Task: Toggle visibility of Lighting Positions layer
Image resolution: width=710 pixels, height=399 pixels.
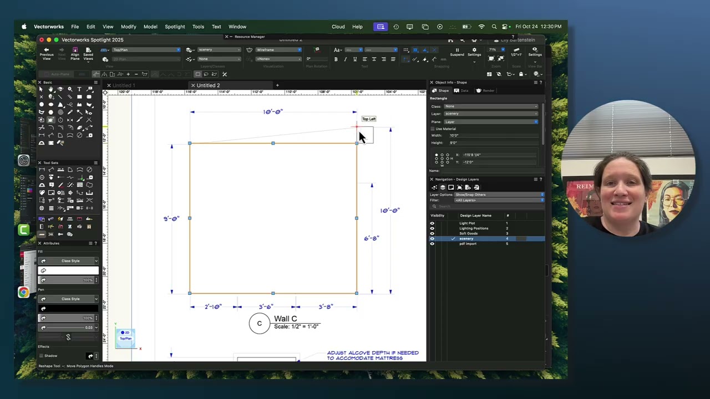Action: [x=432, y=228]
